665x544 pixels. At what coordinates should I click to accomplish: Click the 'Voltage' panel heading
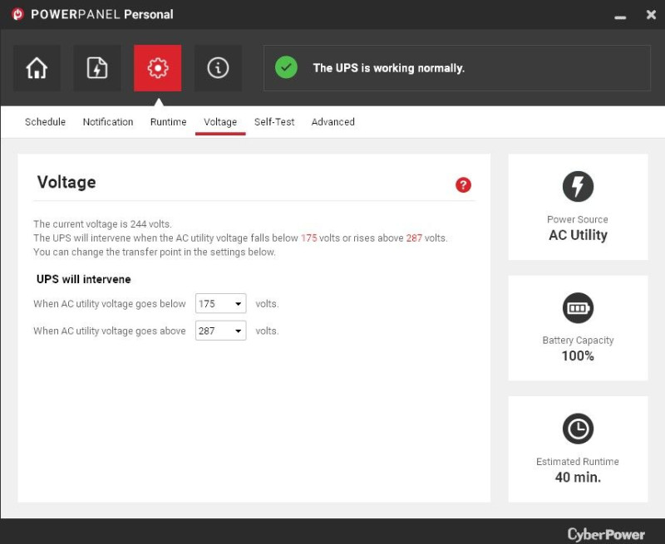(66, 182)
